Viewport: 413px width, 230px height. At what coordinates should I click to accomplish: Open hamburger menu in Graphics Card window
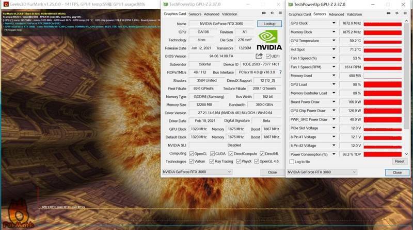[x=280, y=13]
